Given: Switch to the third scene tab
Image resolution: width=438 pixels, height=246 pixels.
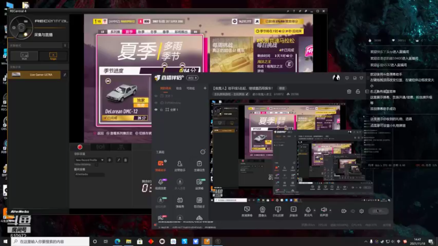Looking at the screenshot, I should (x=191, y=88).
